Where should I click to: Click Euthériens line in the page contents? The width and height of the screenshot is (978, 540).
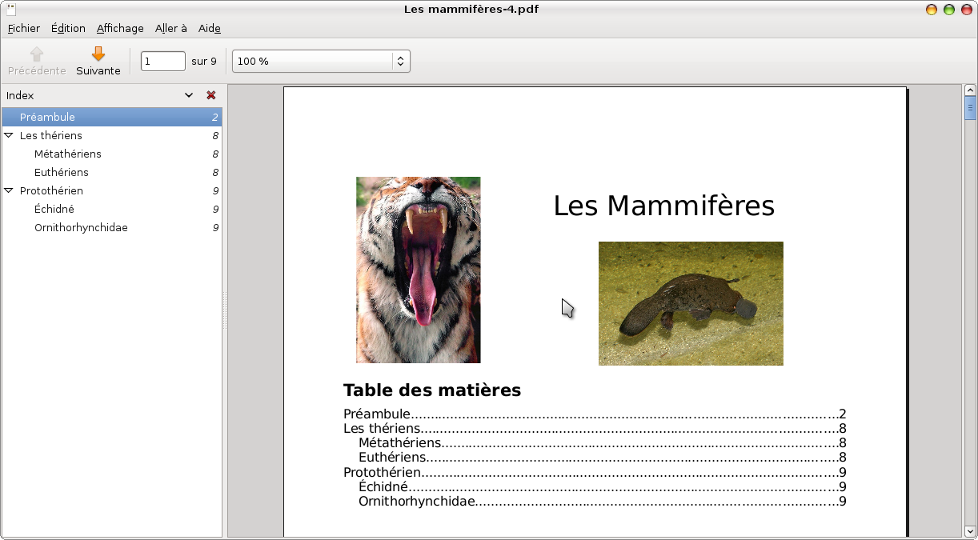603,458
